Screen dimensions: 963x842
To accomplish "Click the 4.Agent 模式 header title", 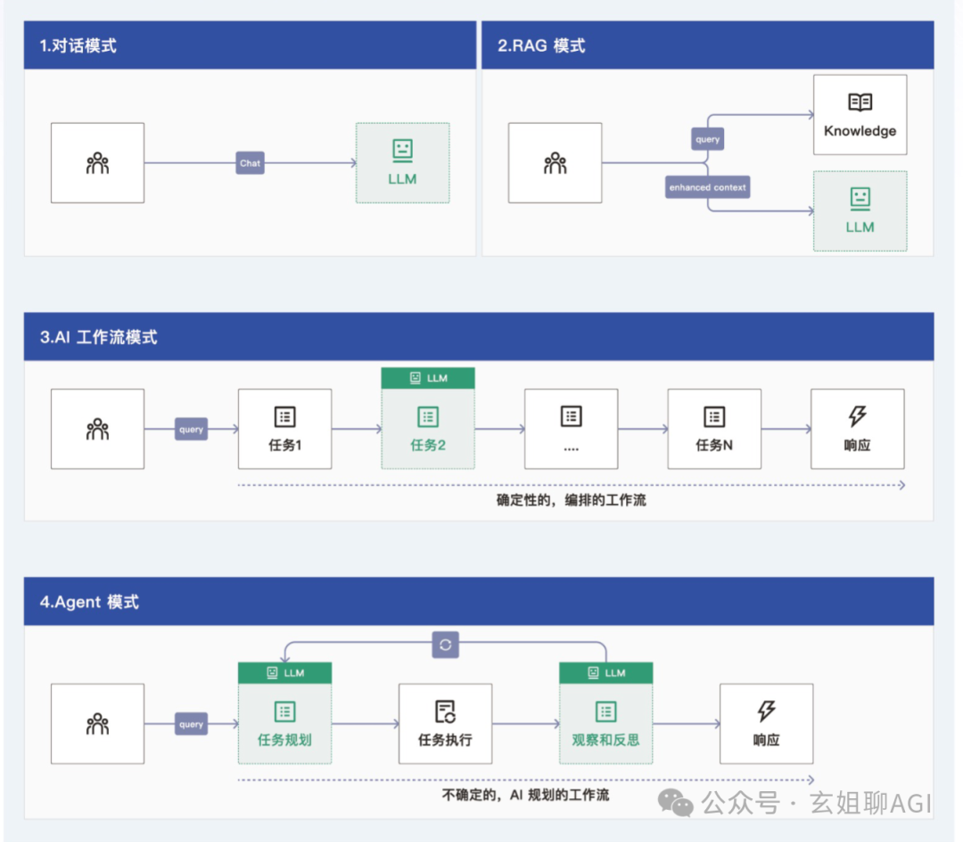I will pos(89,601).
